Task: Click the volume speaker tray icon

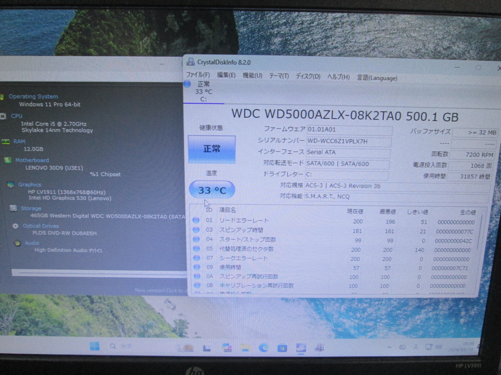Action: click(439, 347)
